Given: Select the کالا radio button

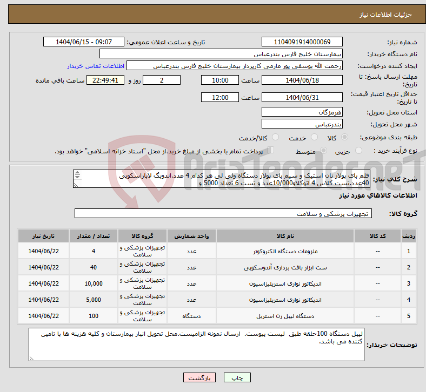Looking at the screenshot, I should (x=345, y=138).
